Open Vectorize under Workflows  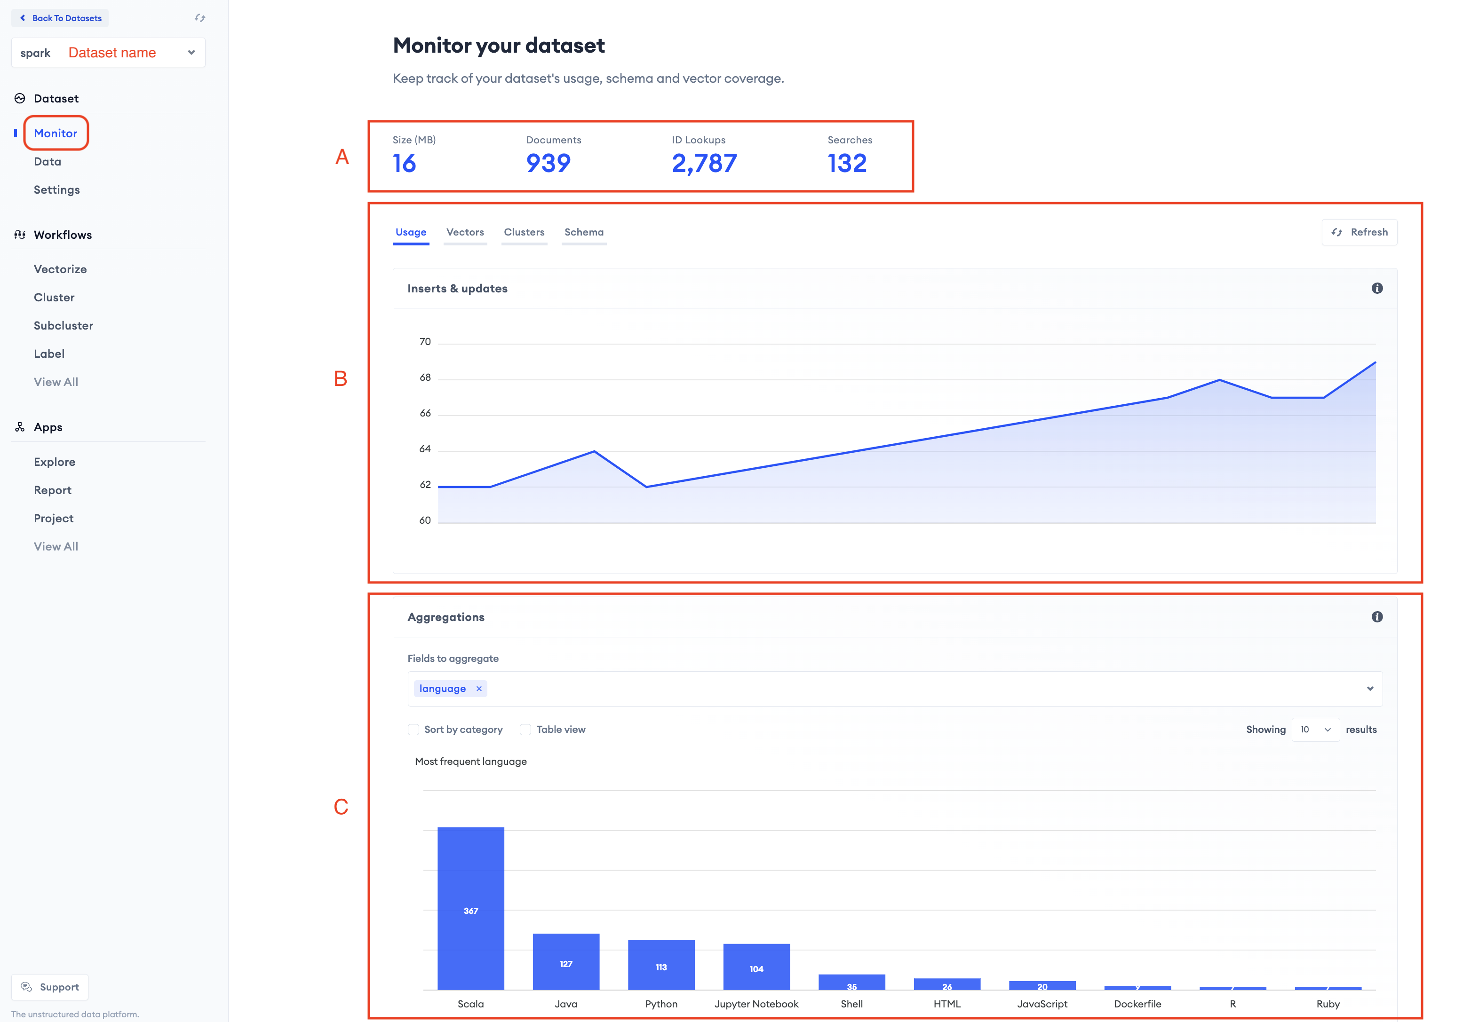click(x=60, y=269)
